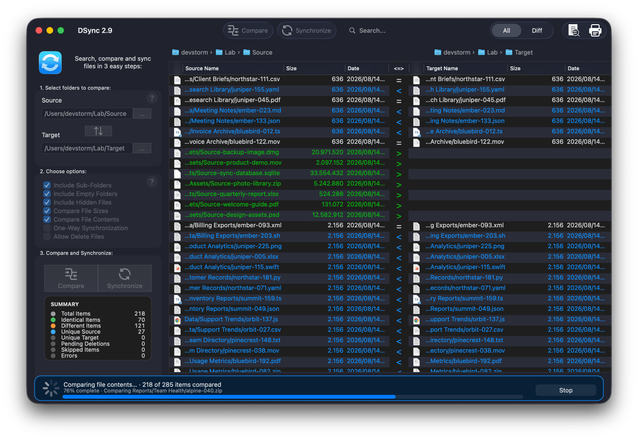Click the Synchronize toolbar button
The width and height of the screenshot is (638, 439).
(x=307, y=30)
